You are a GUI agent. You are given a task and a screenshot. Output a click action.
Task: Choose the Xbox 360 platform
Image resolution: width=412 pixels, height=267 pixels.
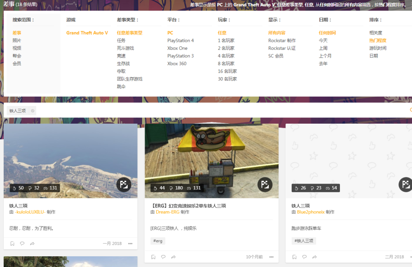[177, 63]
